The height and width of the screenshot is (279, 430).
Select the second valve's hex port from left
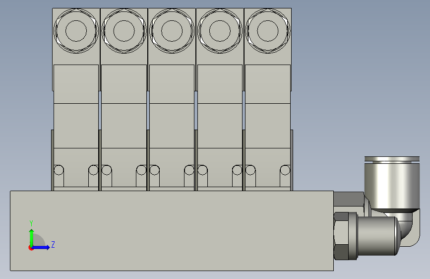click(124, 31)
